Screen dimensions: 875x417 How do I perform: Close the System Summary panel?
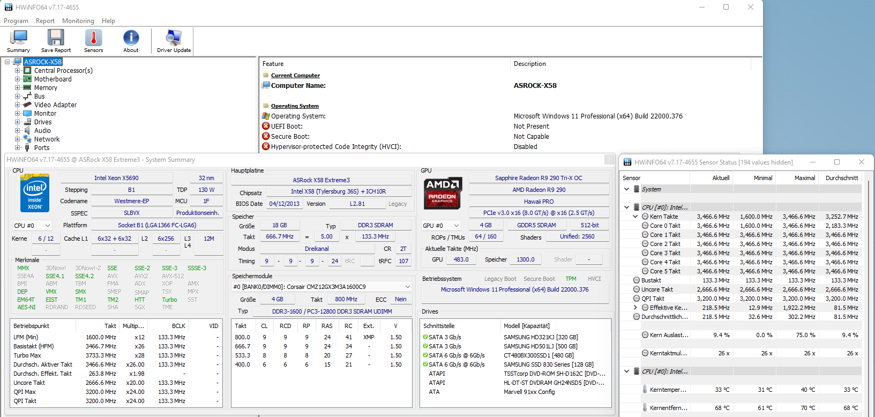pyautogui.click(x=609, y=160)
